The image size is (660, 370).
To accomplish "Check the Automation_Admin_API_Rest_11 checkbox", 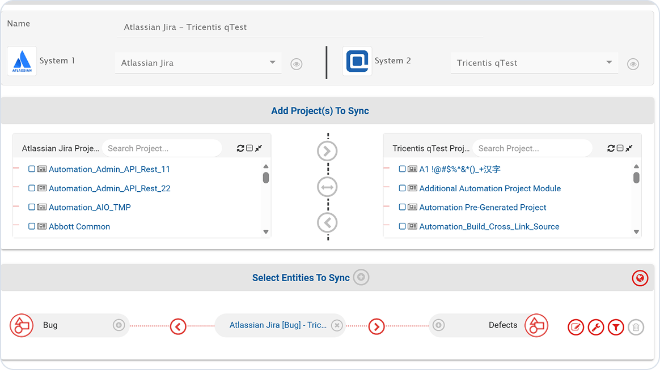I will point(32,169).
